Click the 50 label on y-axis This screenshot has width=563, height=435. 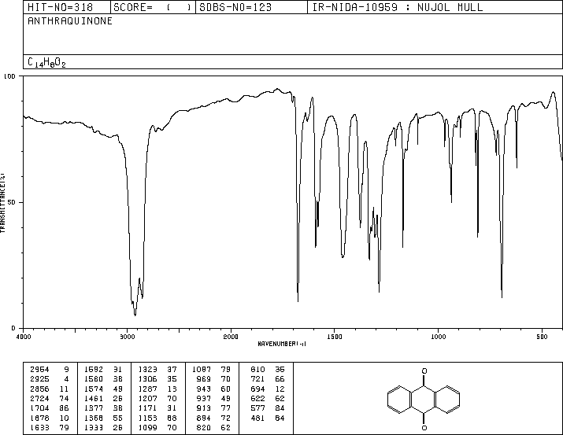pos(12,202)
